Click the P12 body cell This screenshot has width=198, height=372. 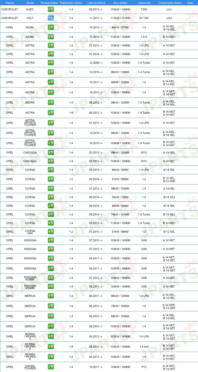pyautogui.click(x=144, y=367)
